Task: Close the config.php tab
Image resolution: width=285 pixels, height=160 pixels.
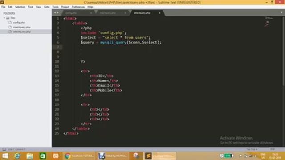Action: (91, 13)
